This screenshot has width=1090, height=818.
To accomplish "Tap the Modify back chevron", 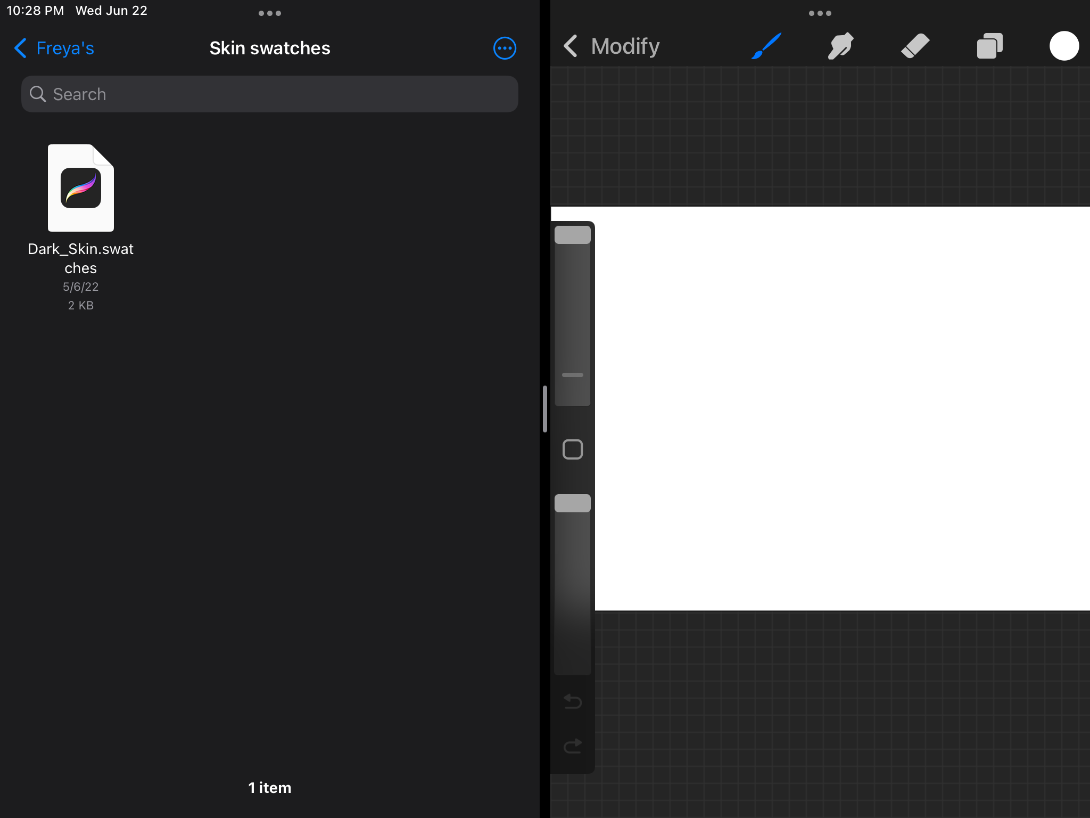I will [571, 46].
